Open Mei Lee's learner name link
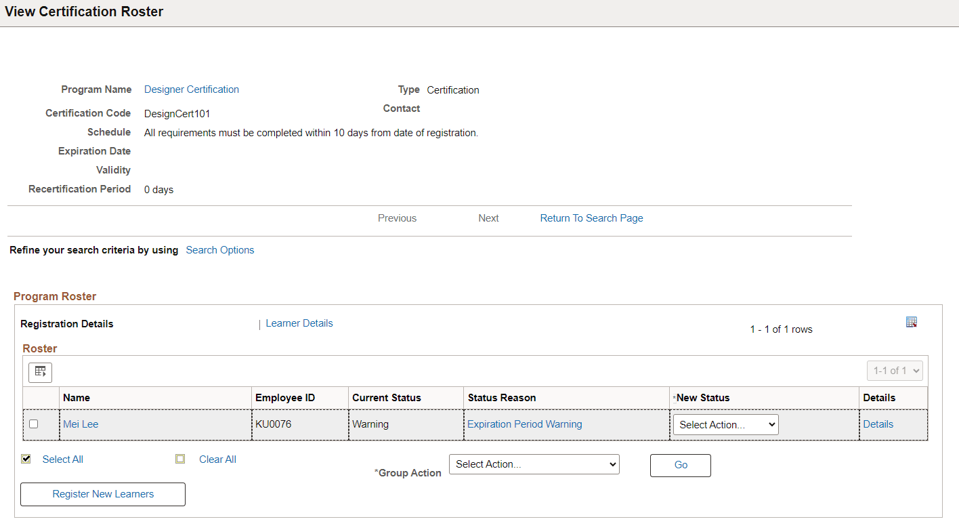This screenshot has height=532, width=959. (81, 424)
